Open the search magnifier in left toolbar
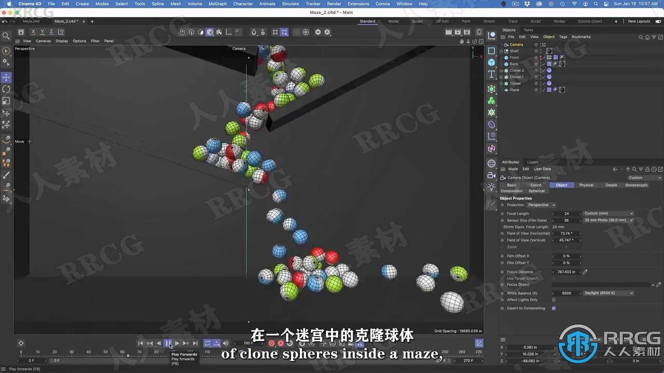The width and height of the screenshot is (664, 373). pyautogui.click(x=6, y=36)
